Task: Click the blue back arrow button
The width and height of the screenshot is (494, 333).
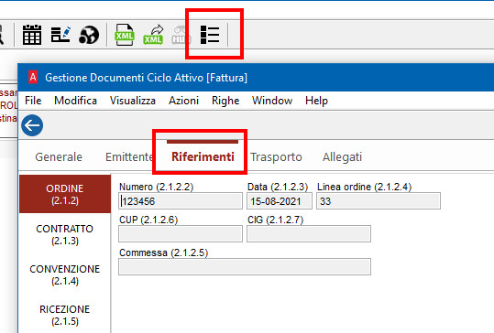Action: click(x=32, y=125)
